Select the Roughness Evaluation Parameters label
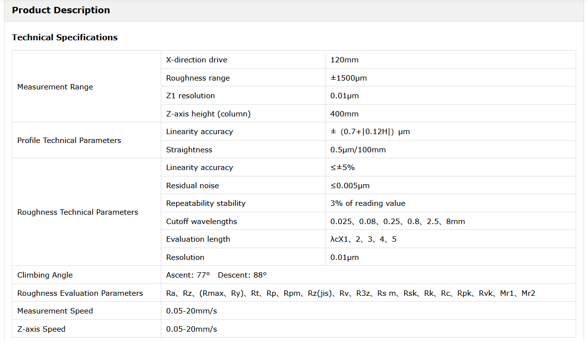Image resolution: width=588 pixels, height=341 pixels. pyautogui.click(x=80, y=293)
